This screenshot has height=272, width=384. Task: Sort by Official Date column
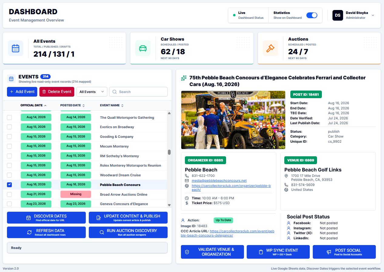point(33,105)
